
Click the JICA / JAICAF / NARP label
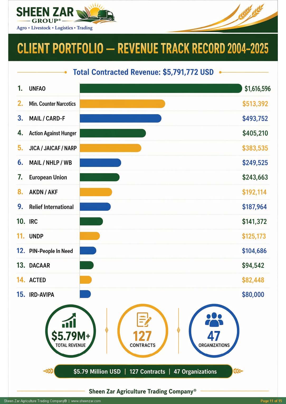tap(53, 148)
